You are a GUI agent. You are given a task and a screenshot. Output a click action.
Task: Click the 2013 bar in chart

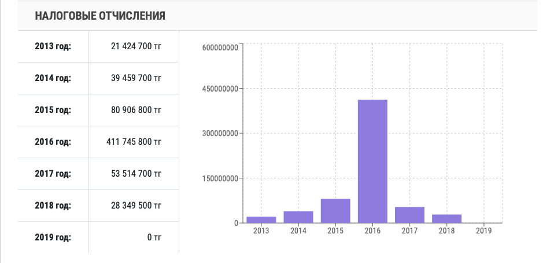(x=261, y=220)
